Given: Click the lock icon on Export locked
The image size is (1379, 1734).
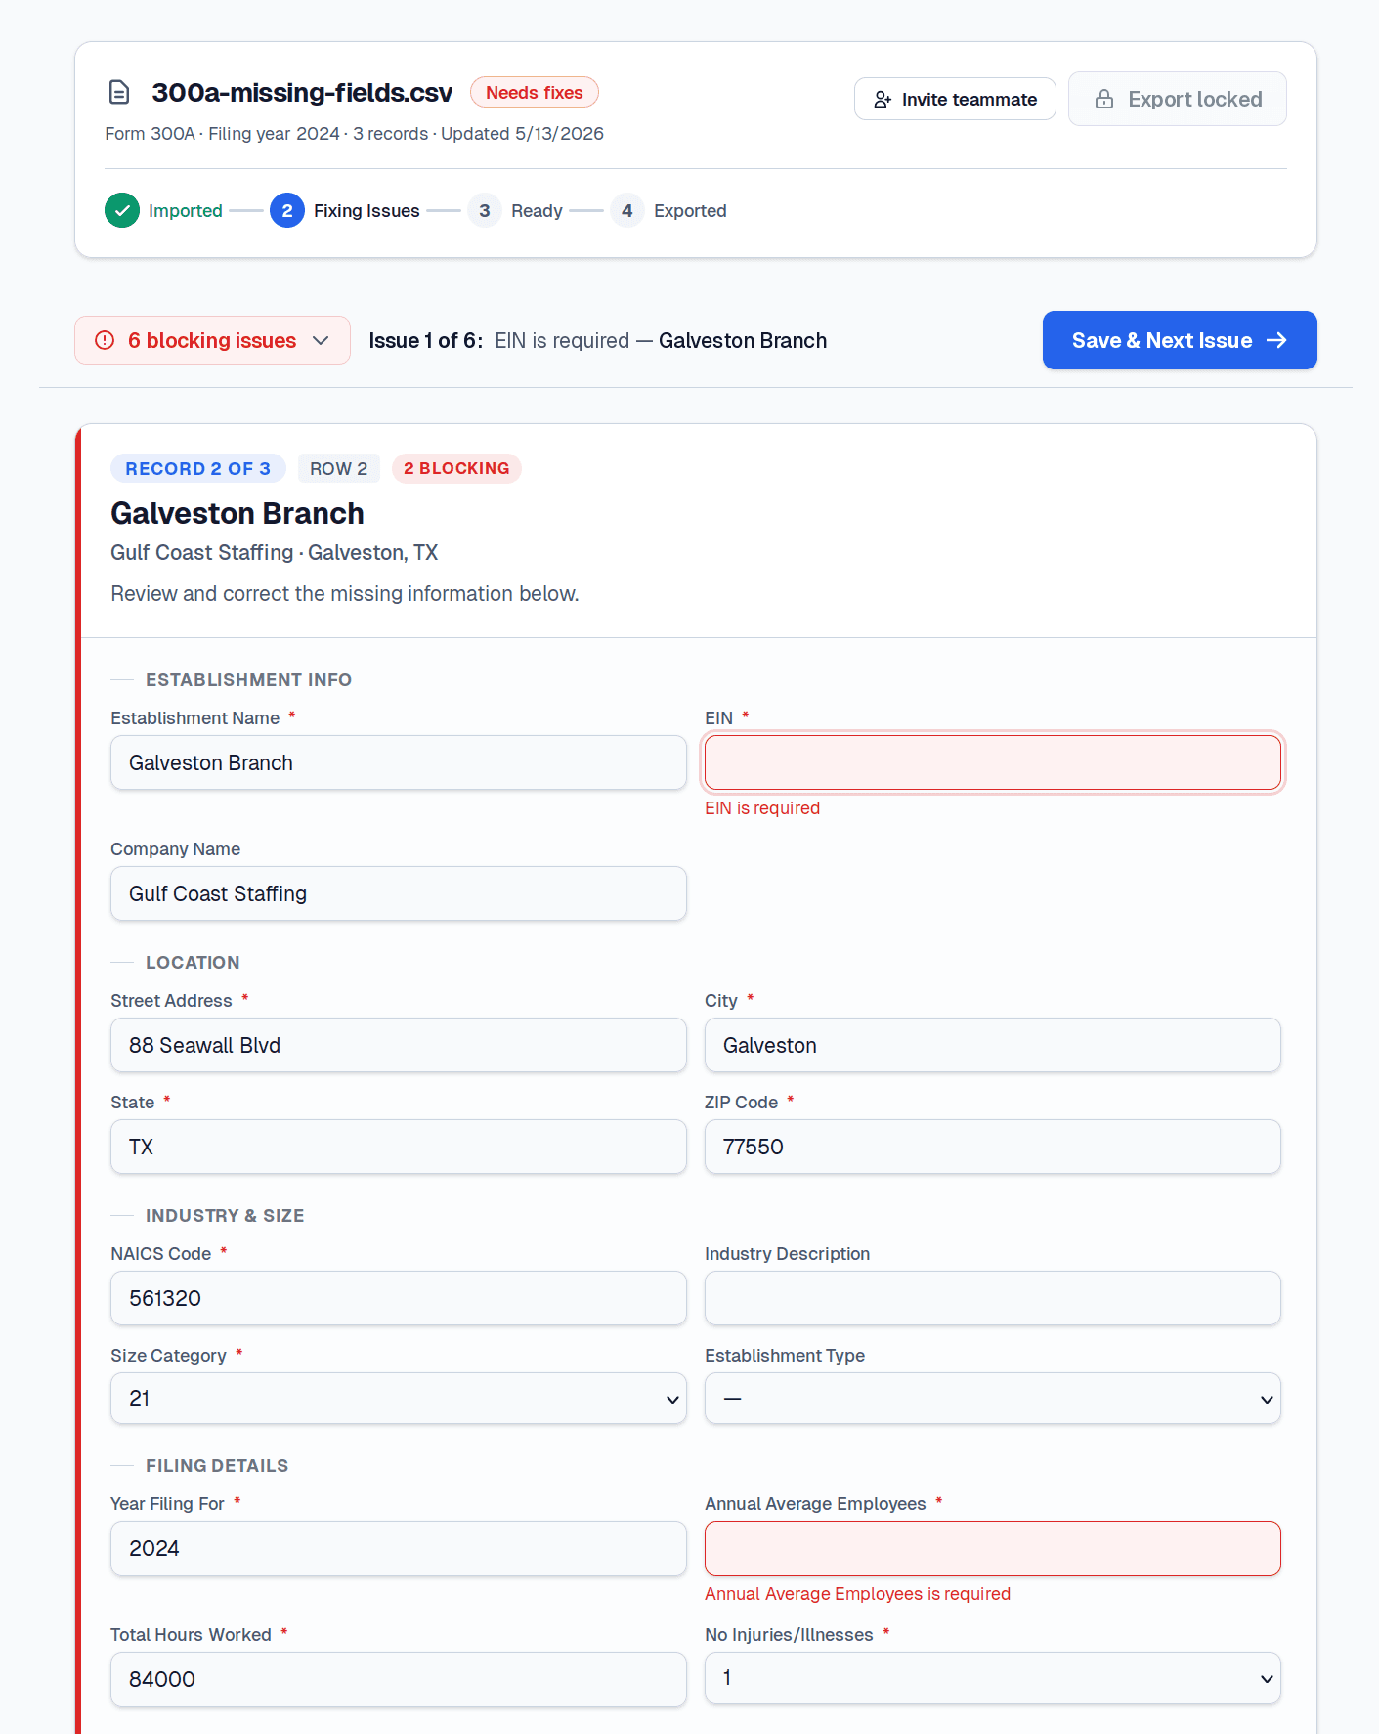Looking at the screenshot, I should (1104, 99).
